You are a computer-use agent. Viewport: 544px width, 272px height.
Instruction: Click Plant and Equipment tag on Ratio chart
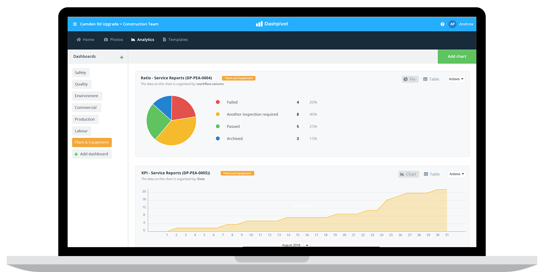(x=239, y=78)
